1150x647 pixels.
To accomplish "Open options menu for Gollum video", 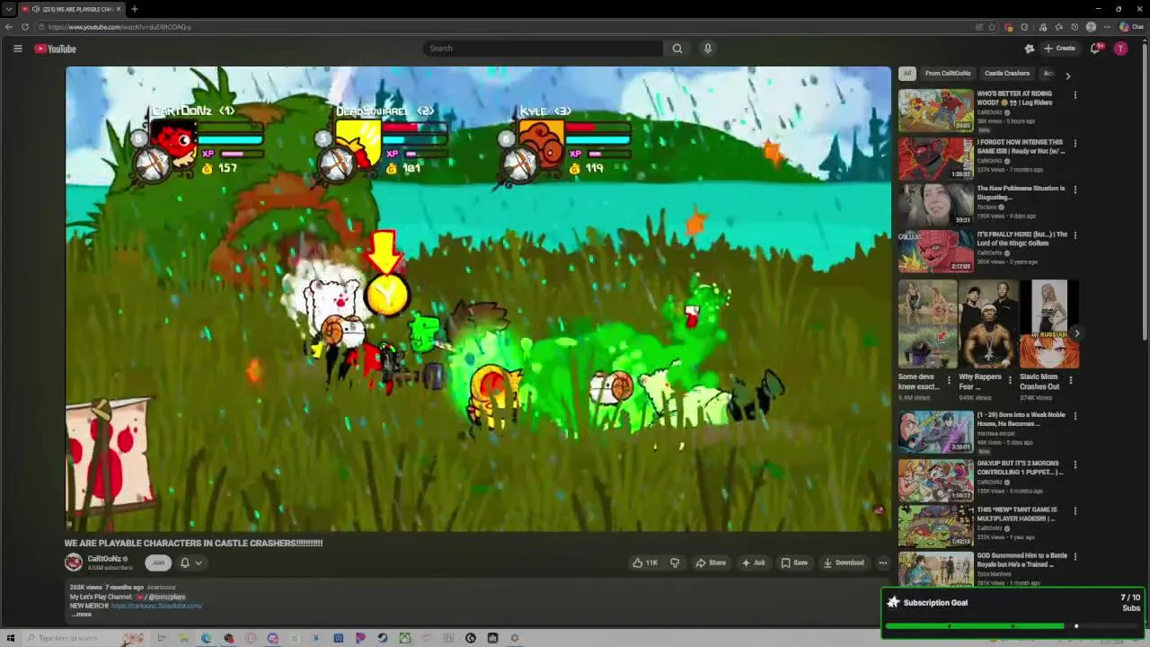I will 1075,236.
